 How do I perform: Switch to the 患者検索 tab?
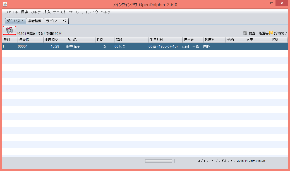pyautogui.click(x=35, y=20)
